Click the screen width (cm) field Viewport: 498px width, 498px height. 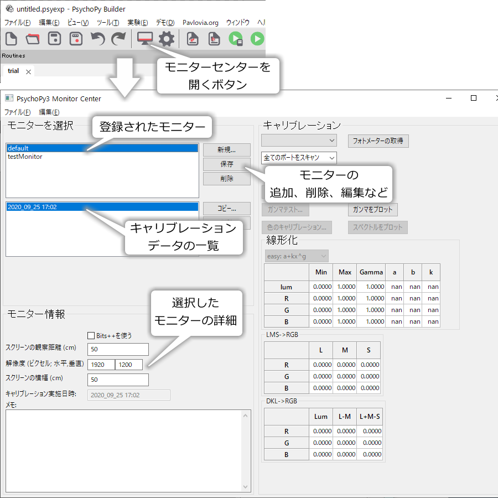pos(118,380)
